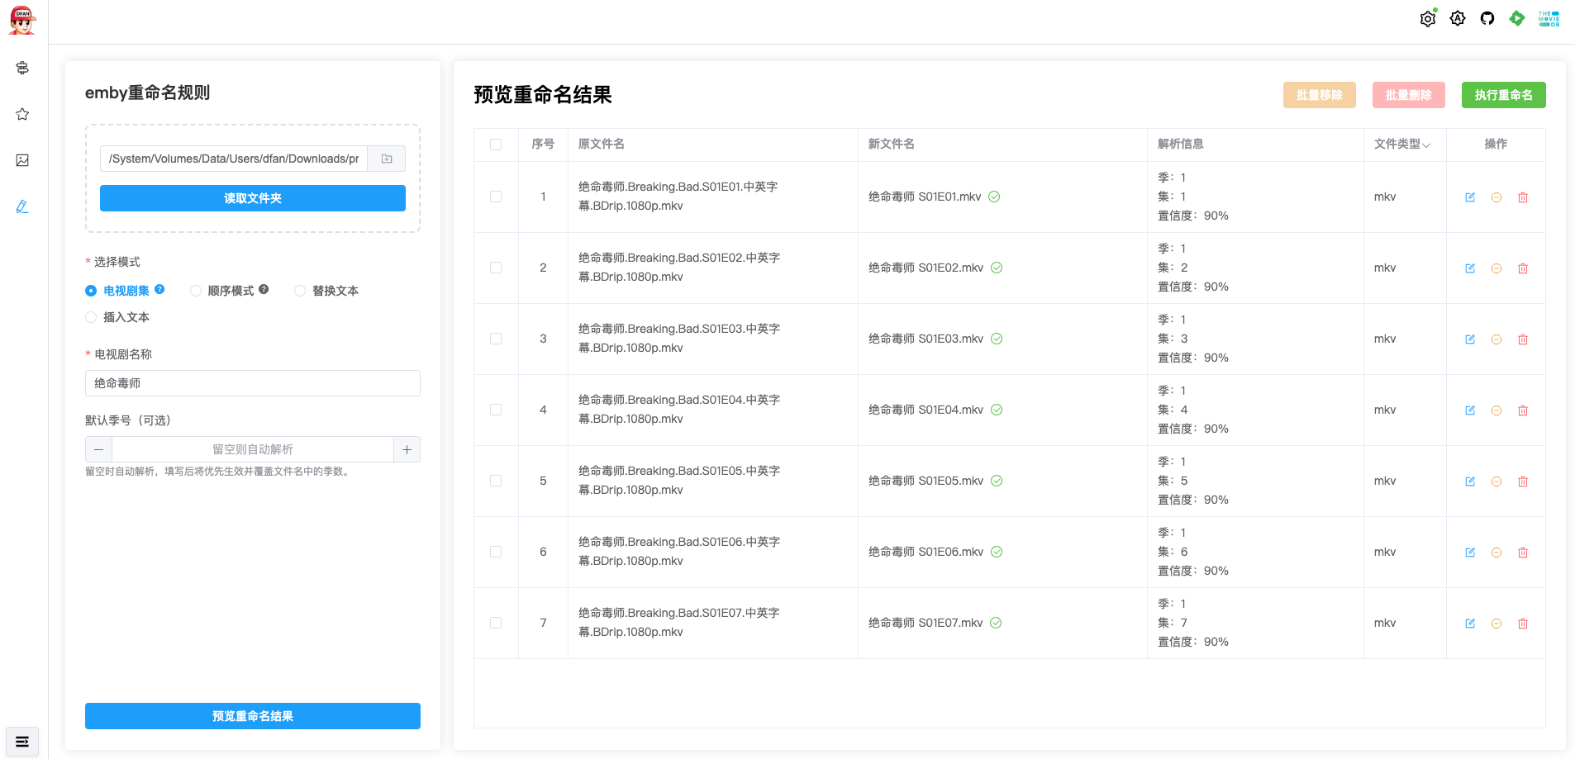The width and height of the screenshot is (1575, 759).
Task: Click the folder browse icon beside path field
Action: tap(387, 159)
